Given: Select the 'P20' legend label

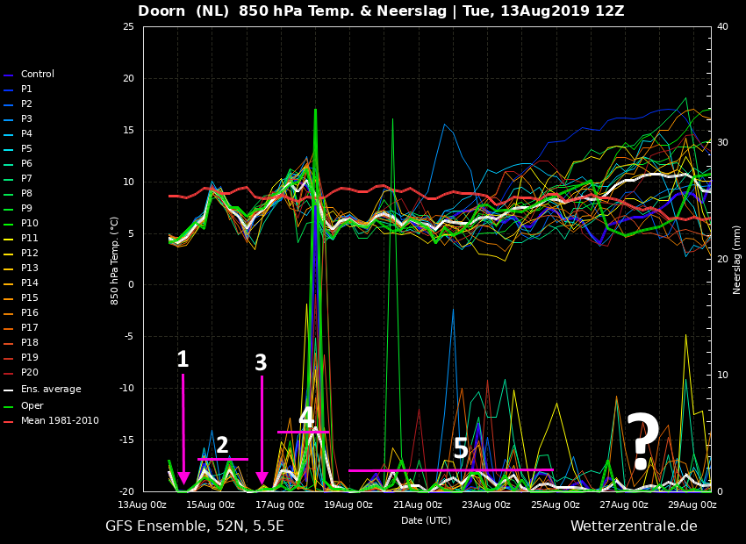Looking at the screenshot, I should (30, 372).
